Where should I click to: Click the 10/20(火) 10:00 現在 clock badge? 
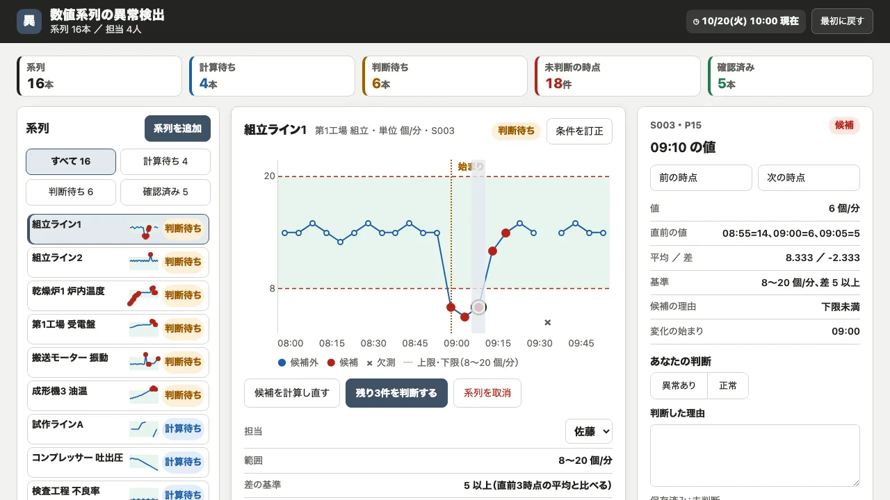(745, 21)
